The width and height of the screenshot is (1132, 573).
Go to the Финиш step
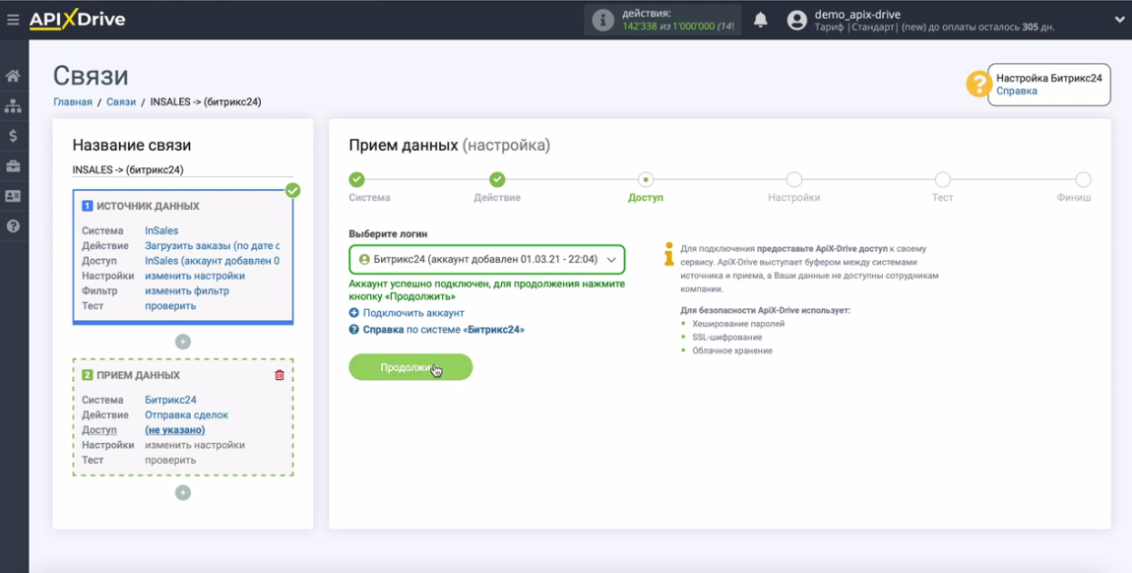pos(1083,180)
